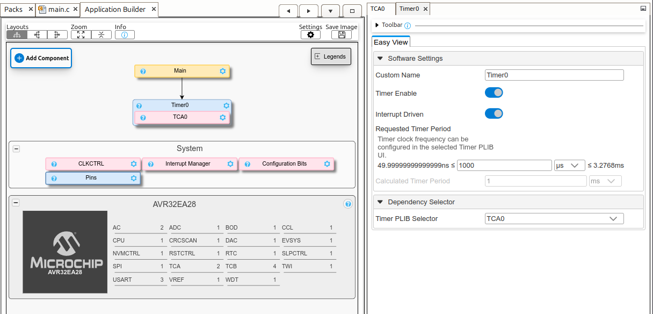Click the Calculated Timer Period field

535,181
